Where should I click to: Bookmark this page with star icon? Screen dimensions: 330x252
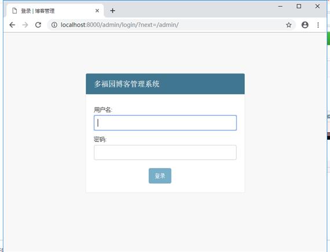pos(289,25)
